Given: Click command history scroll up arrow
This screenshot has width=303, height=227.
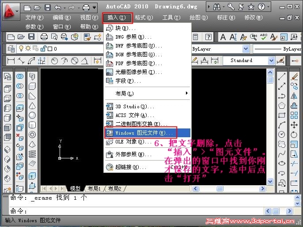Looking at the screenshot, I should (297, 198).
